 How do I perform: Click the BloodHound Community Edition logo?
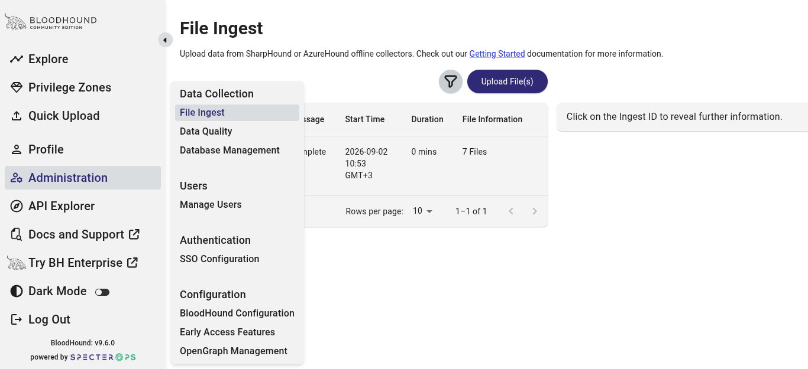point(51,22)
